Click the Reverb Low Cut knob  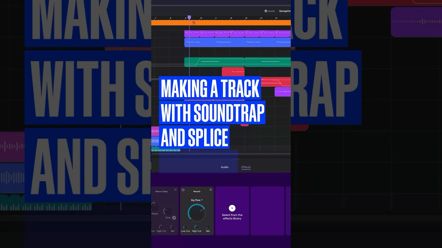click(185, 227)
